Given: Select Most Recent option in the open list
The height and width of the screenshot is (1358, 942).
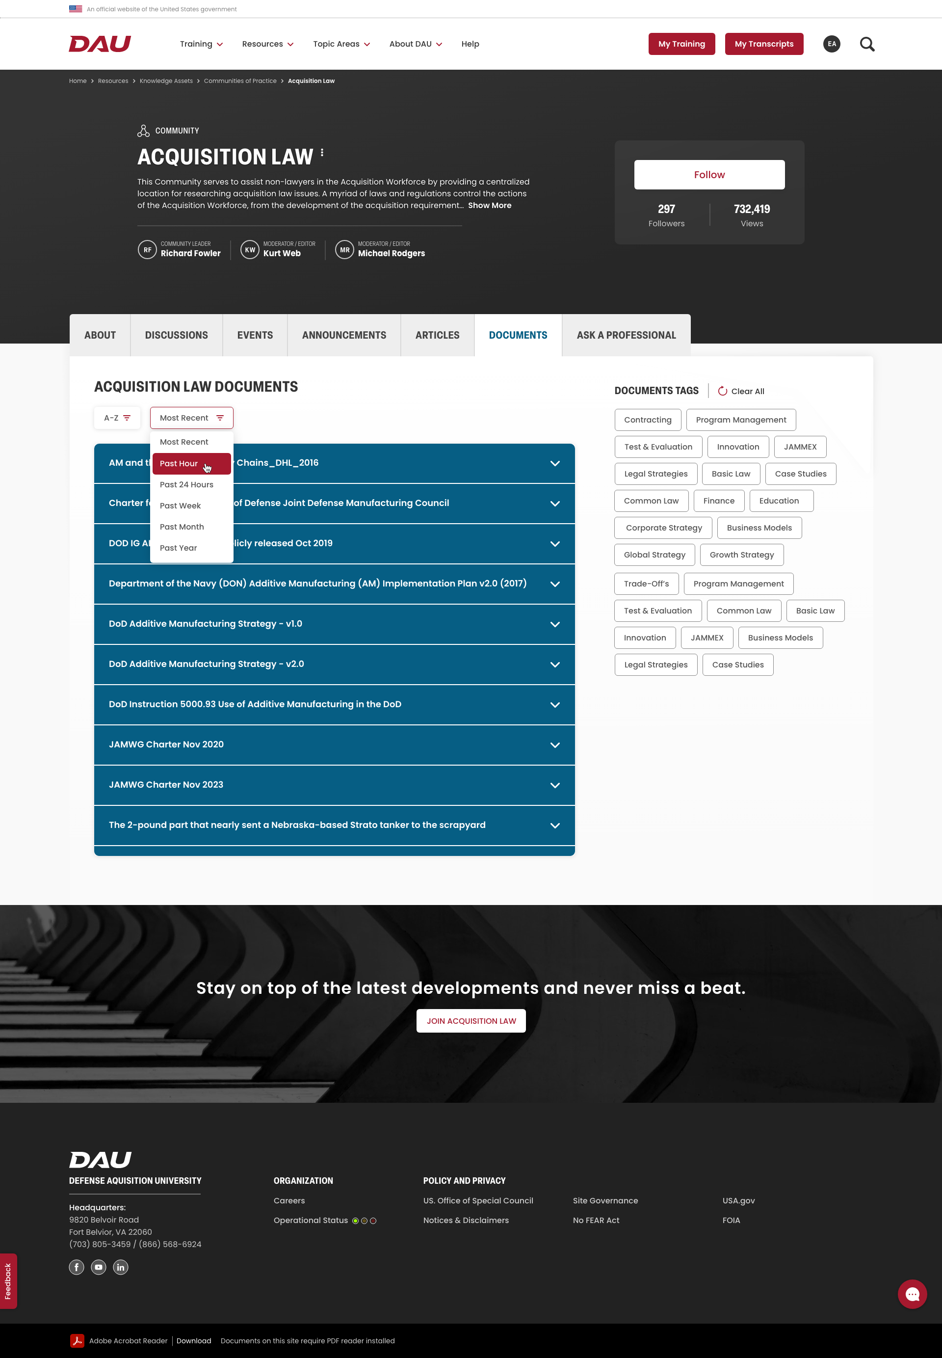Looking at the screenshot, I should click(191, 442).
